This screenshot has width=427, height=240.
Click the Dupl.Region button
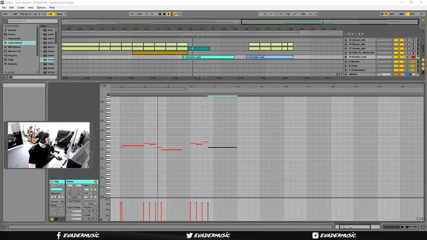74,200
